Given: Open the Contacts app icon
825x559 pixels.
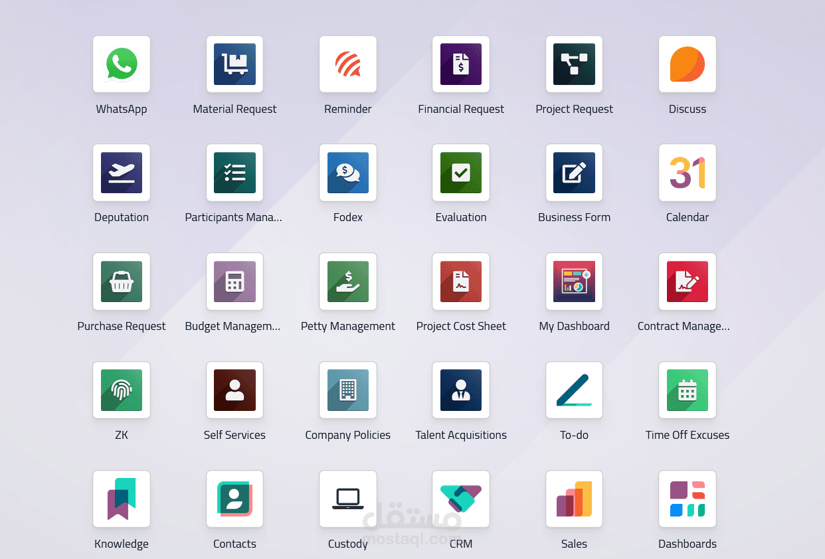Looking at the screenshot, I should [x=234, y=499].
